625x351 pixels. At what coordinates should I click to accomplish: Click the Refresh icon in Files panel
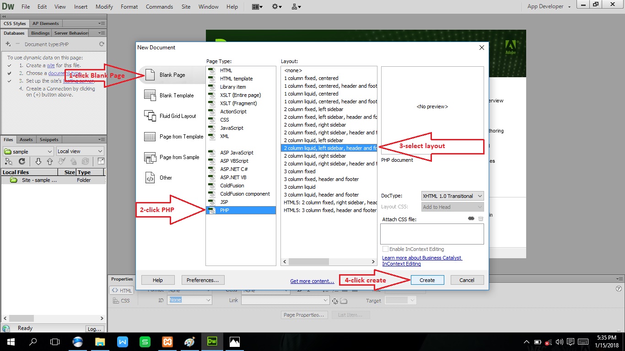(22, 161)
